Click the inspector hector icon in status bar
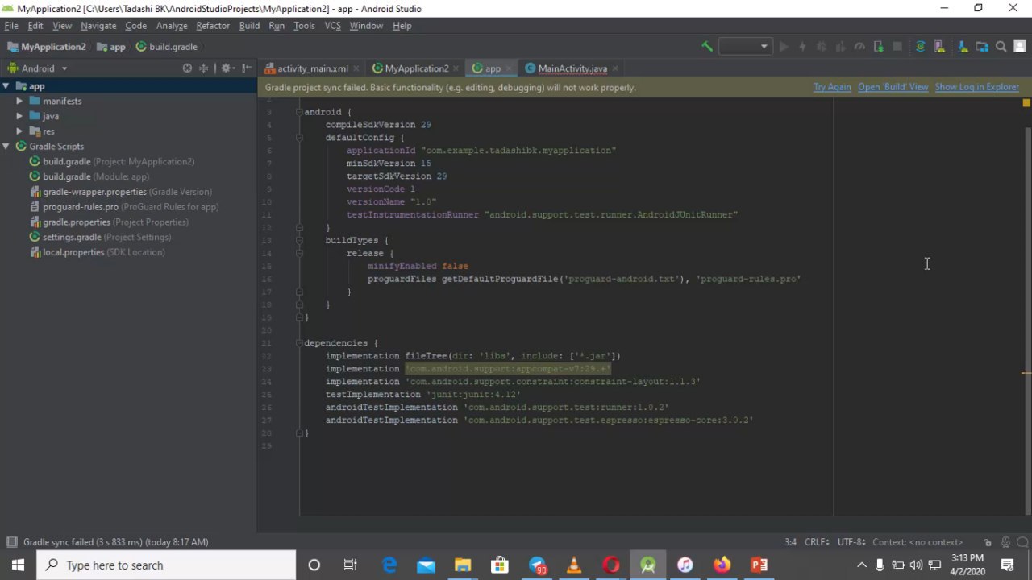 point(1005,542)
